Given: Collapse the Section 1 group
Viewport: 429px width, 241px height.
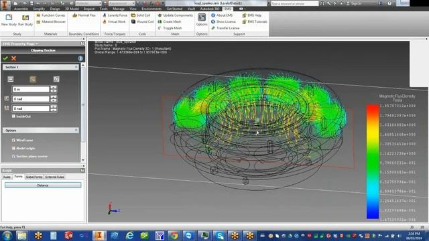Looking at the screenshot, I should [x=76, y=67].
